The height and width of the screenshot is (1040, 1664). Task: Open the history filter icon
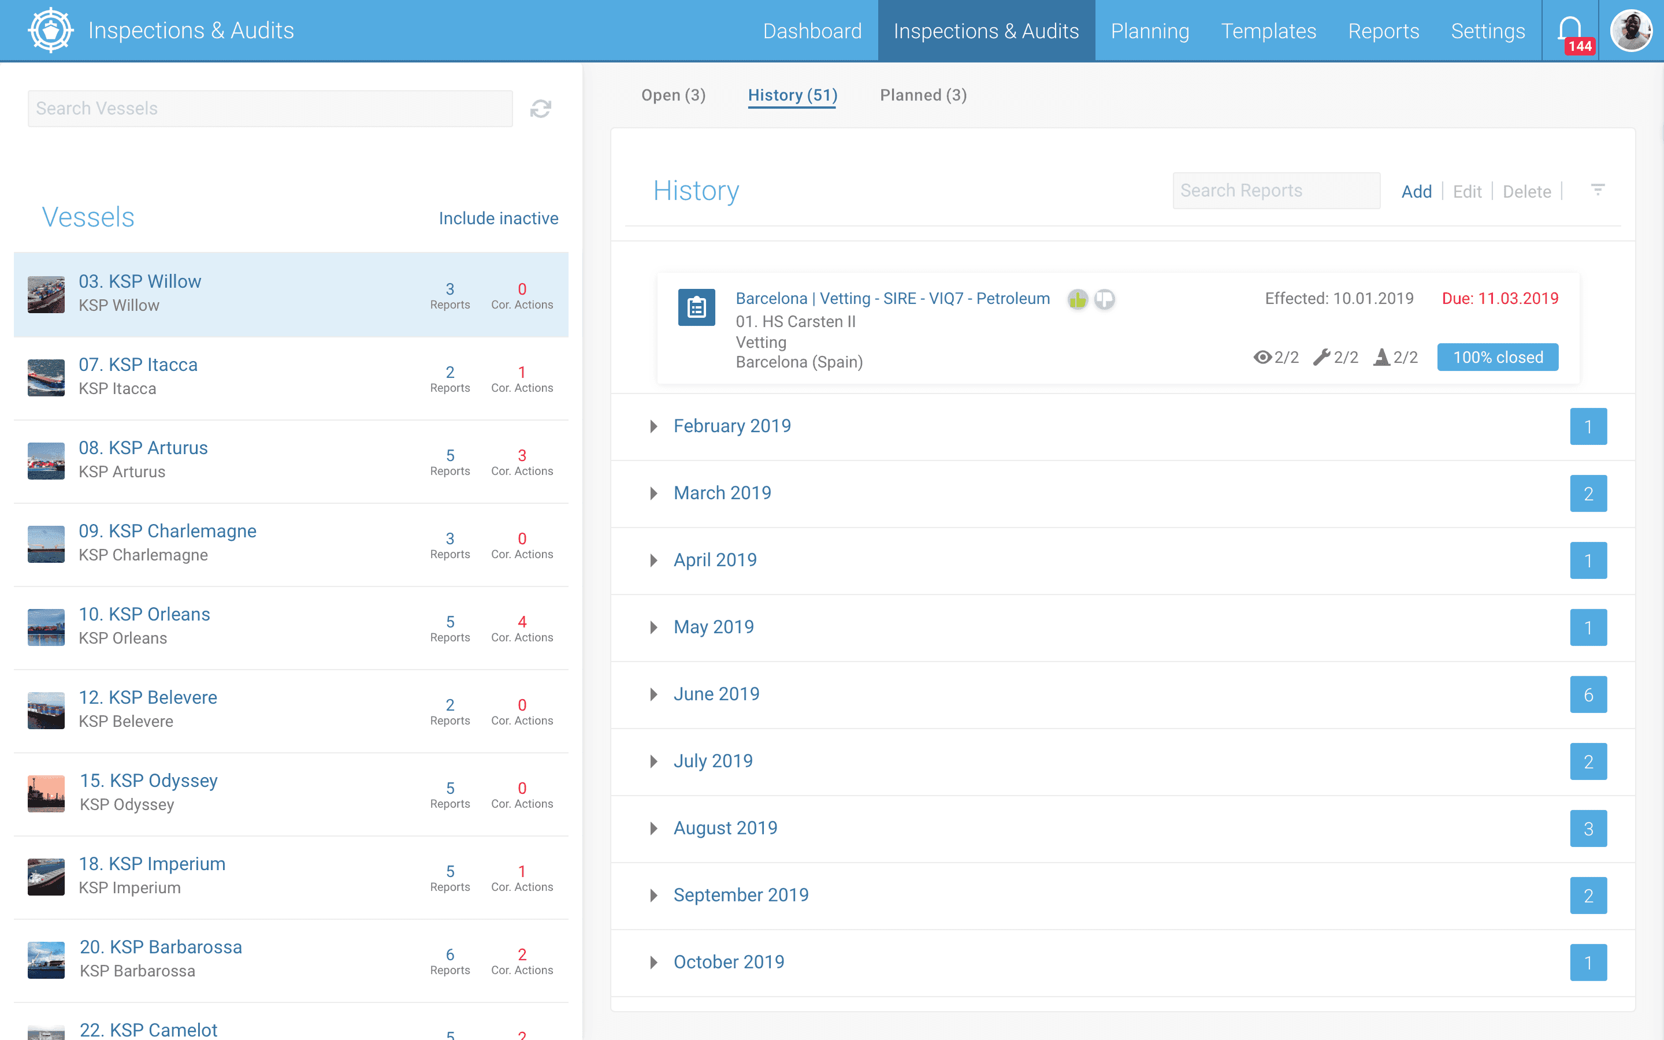pos(1598,190)
